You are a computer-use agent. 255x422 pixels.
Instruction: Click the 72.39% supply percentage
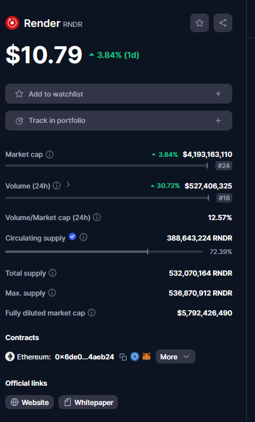click(x=221, y=252)
